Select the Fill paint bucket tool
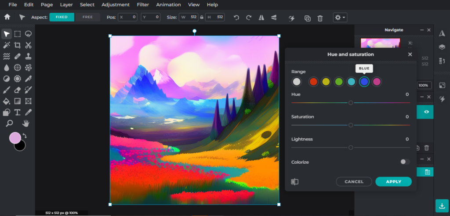The image size is (450, 216). tap(7, 101)
